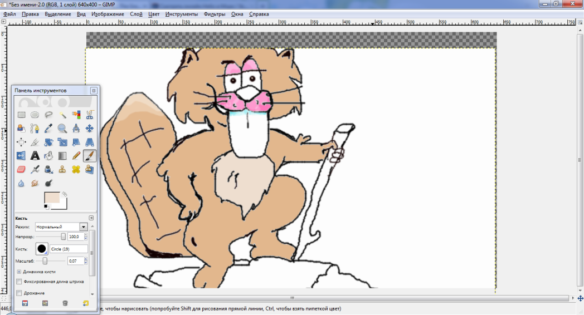584x315 pixels.
Task: Select the Rotate tool
Action: [48, 142]
